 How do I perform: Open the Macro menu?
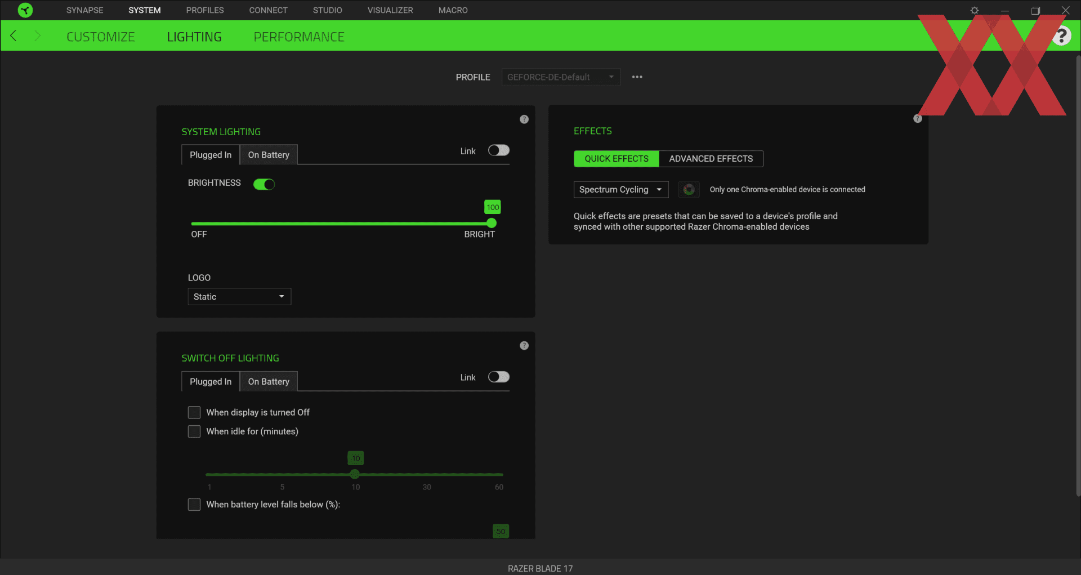click(453, 10)
